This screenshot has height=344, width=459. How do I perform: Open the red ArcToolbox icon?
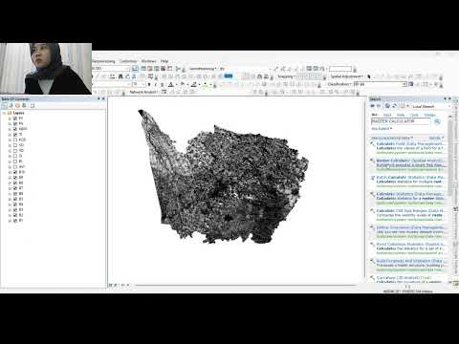pos(164,69)
